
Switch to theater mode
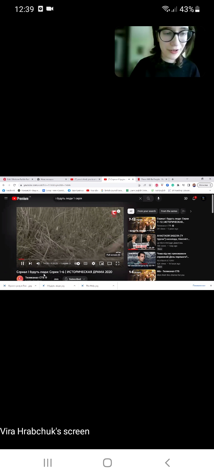tap(109, 263)
